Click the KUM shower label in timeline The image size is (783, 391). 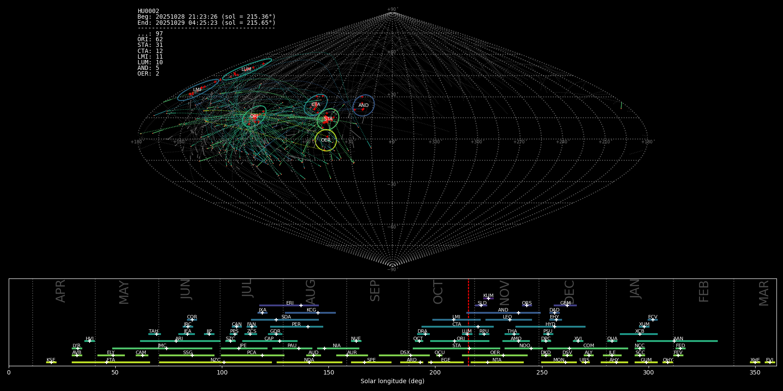pos(489,296)
